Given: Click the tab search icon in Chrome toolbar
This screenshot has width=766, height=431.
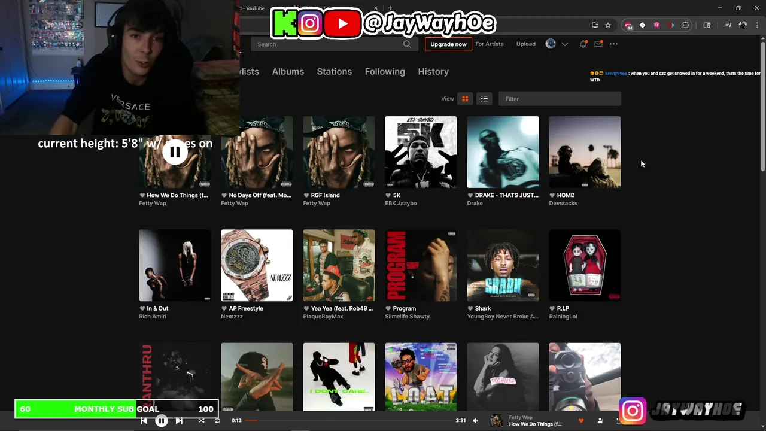Looking at the screenshot, I should [707, 25].
